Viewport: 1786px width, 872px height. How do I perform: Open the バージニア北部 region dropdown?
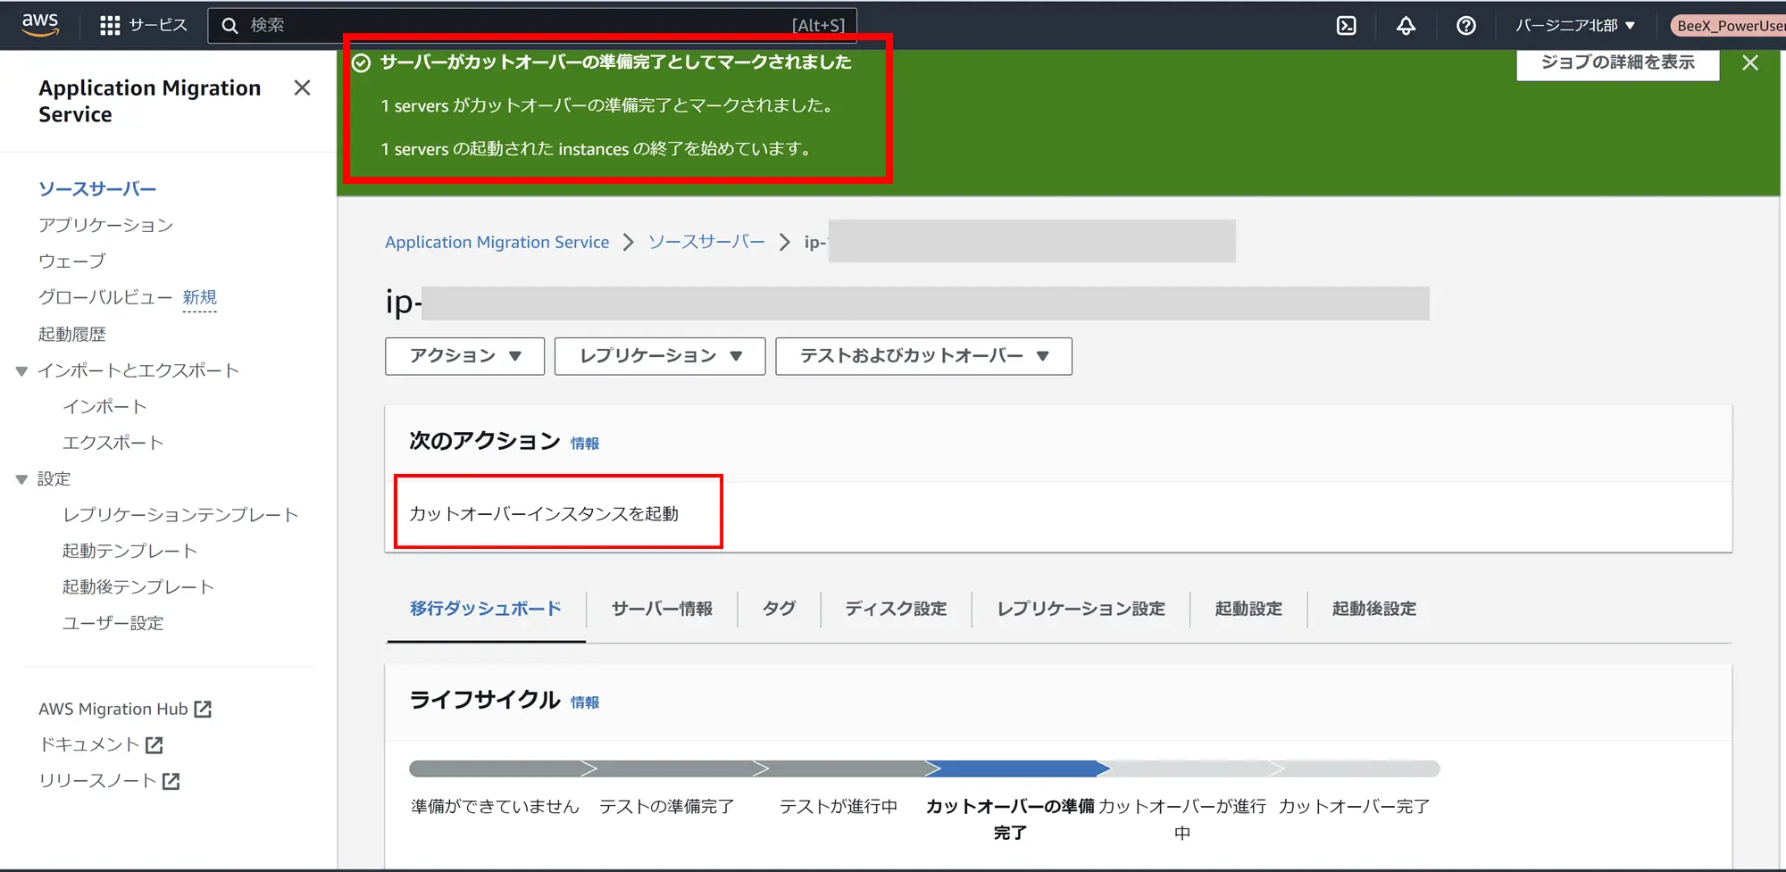pyautogui.click(x=1575, y=26)
